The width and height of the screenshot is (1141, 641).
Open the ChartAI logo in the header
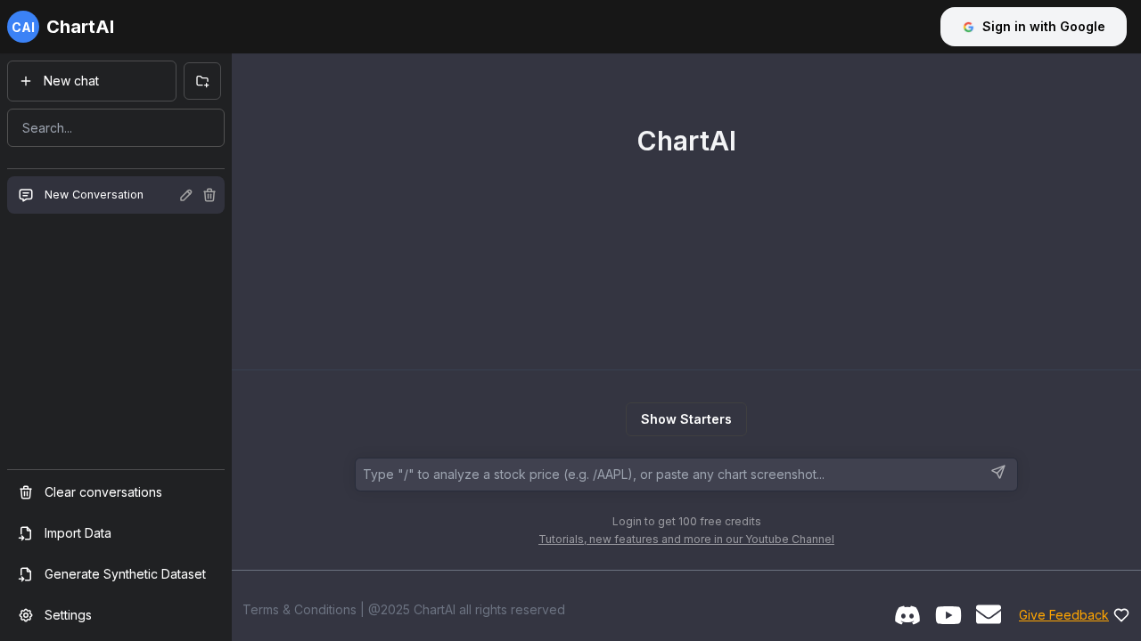[60, 27]
